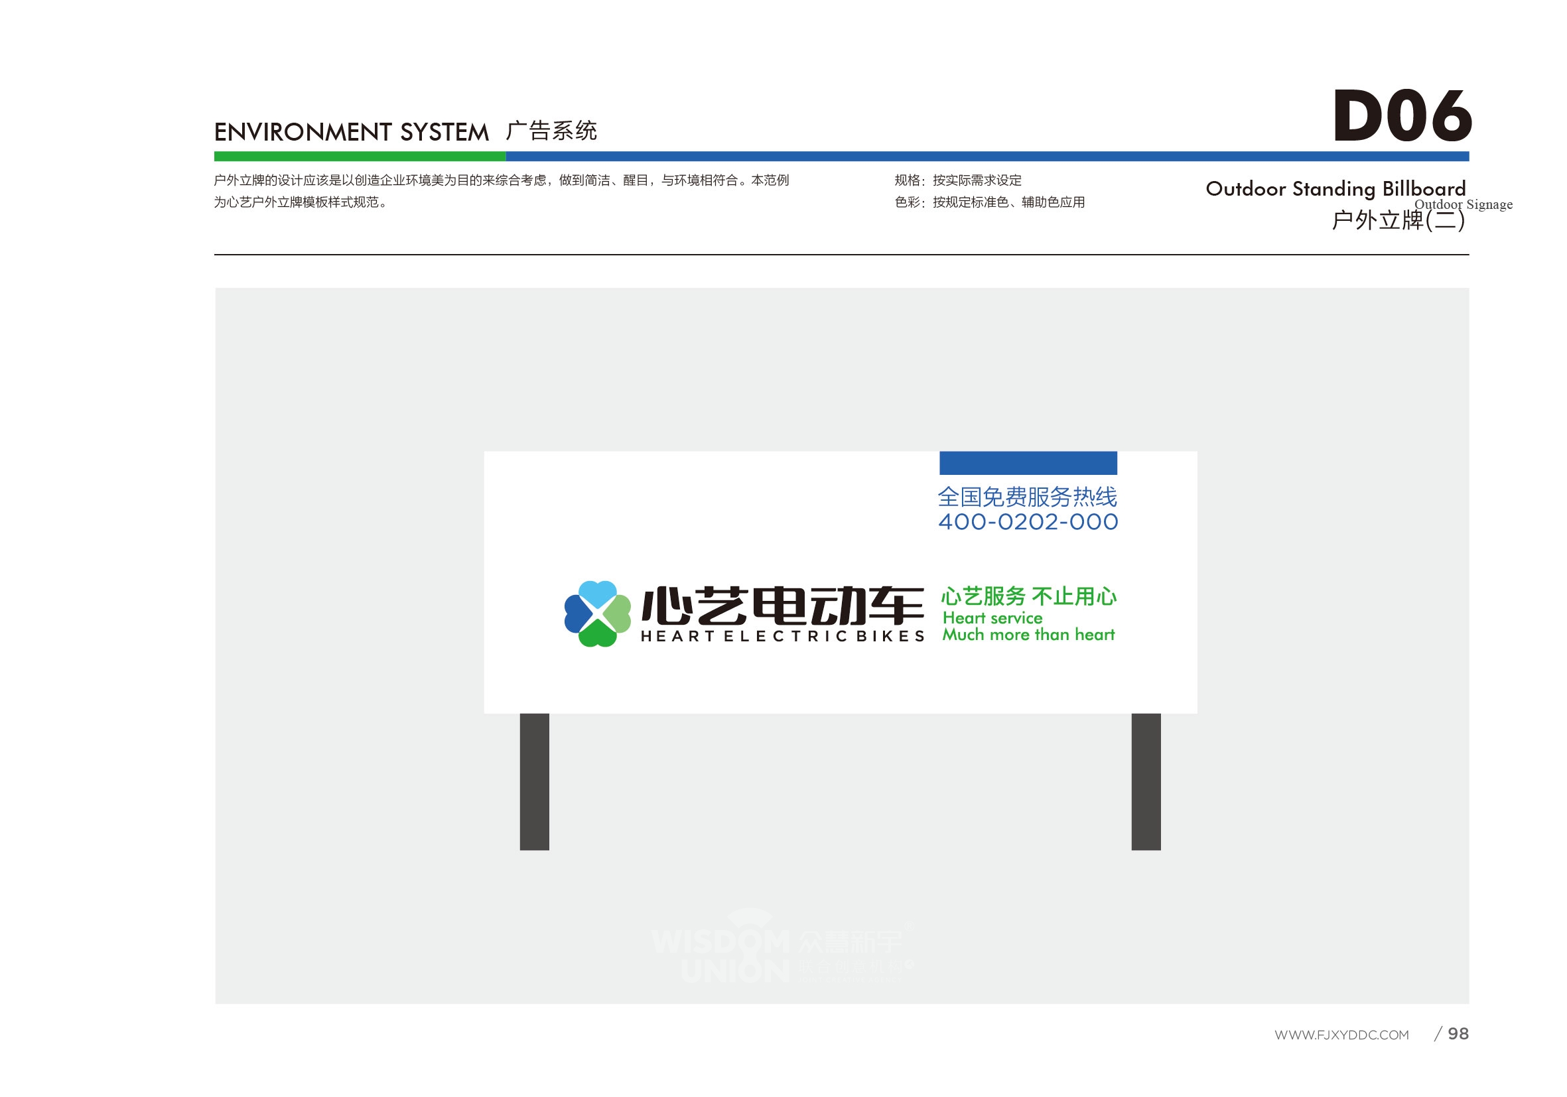Click the Heart service green text

click(992, 618)
